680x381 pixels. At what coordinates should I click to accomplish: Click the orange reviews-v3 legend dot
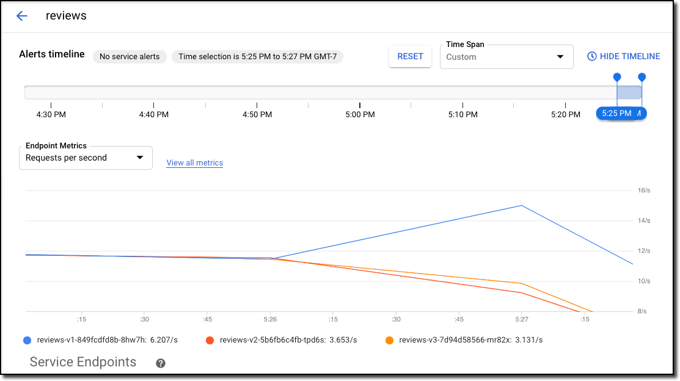(389, 340)
